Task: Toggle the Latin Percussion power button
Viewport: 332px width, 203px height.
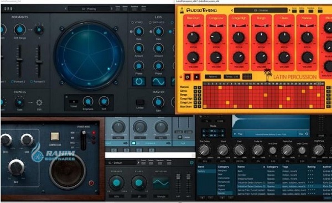Action: coord(187,77)
